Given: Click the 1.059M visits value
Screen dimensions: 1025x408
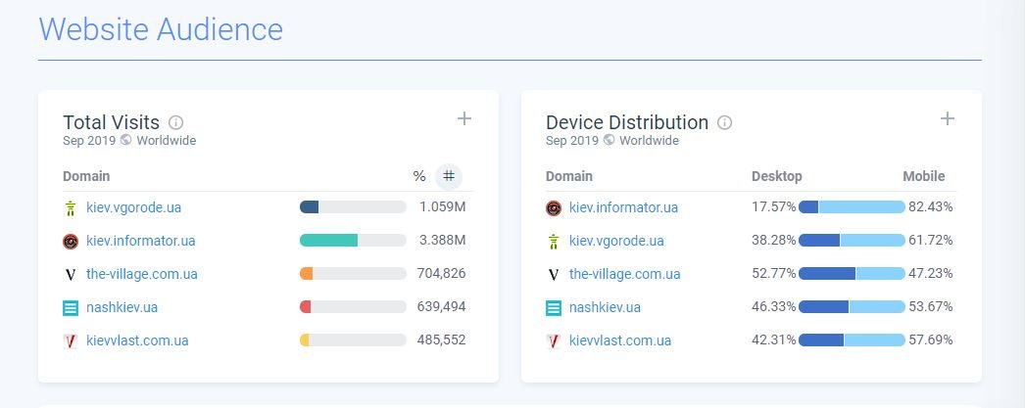Looking at the screenshot, I should pyautogui.click(x=443, y=207).
